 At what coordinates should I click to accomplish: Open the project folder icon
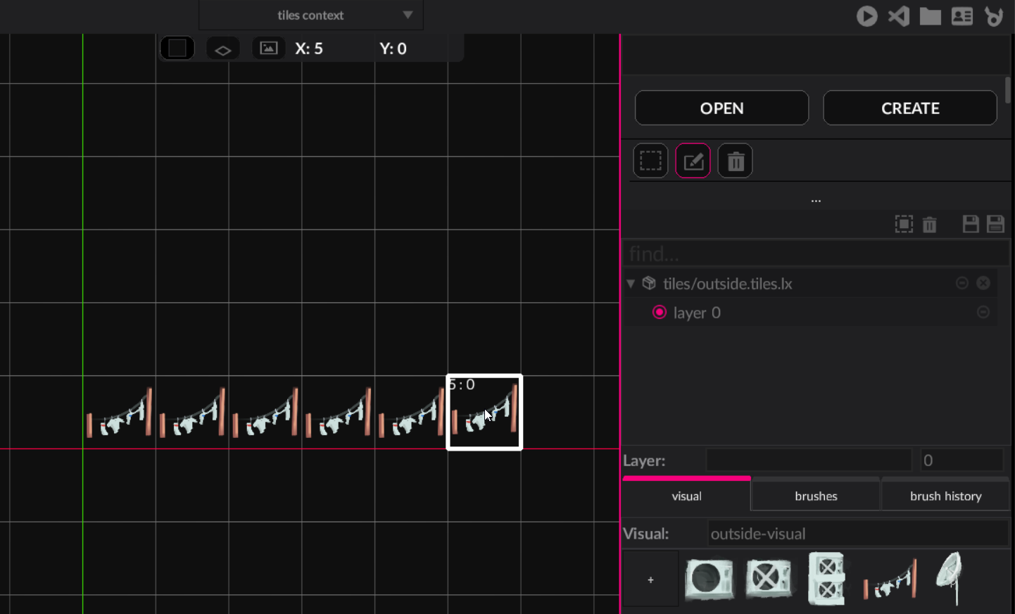[x=930, y=16]
